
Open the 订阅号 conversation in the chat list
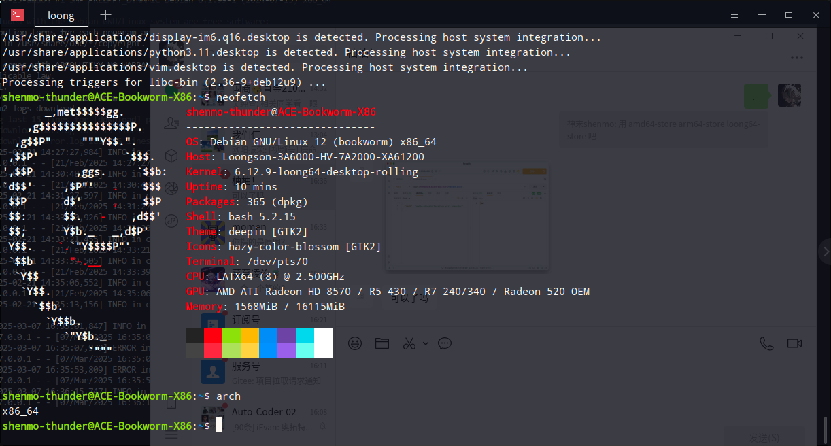click(x=264, y=326)
